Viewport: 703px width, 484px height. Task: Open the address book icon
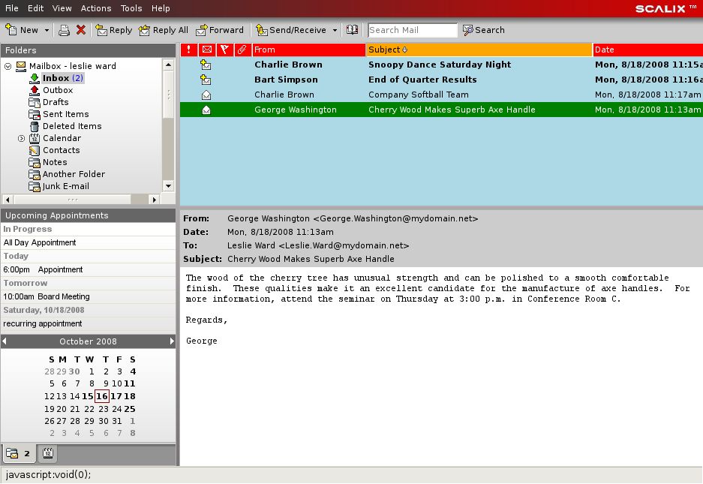coord(352,30)
